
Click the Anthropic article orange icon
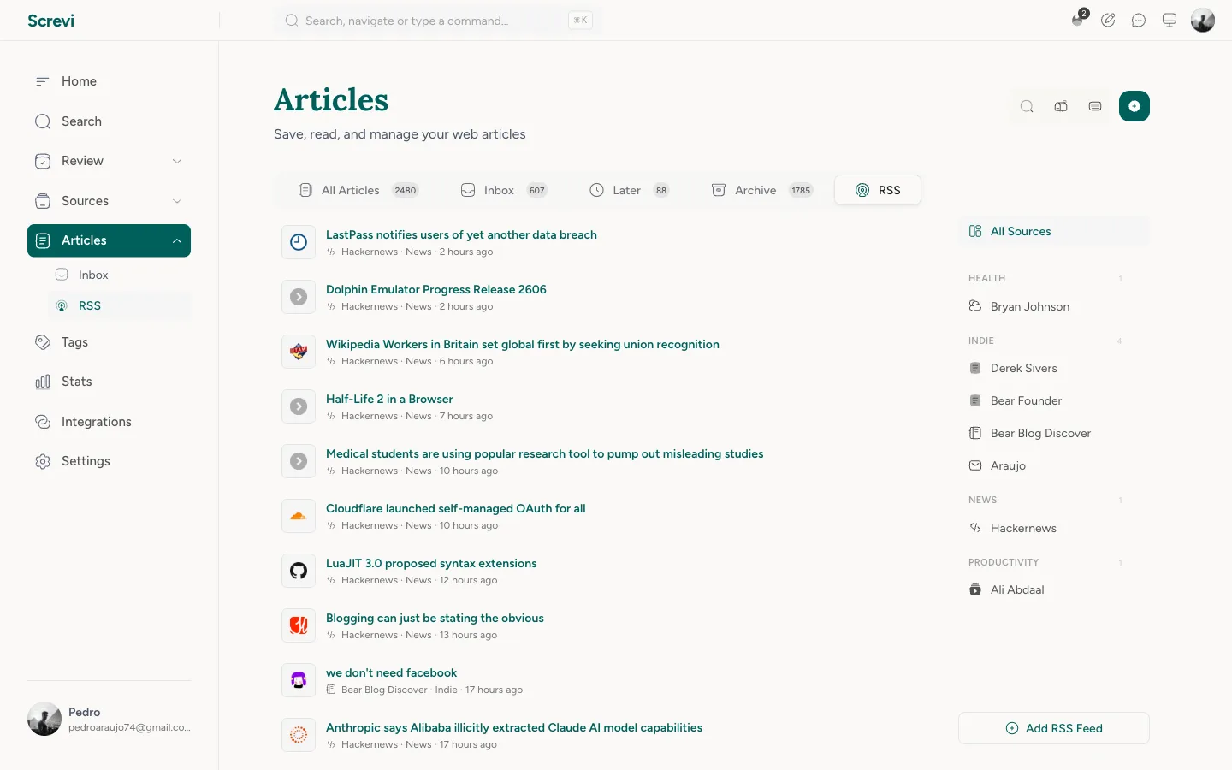[299, 735]
